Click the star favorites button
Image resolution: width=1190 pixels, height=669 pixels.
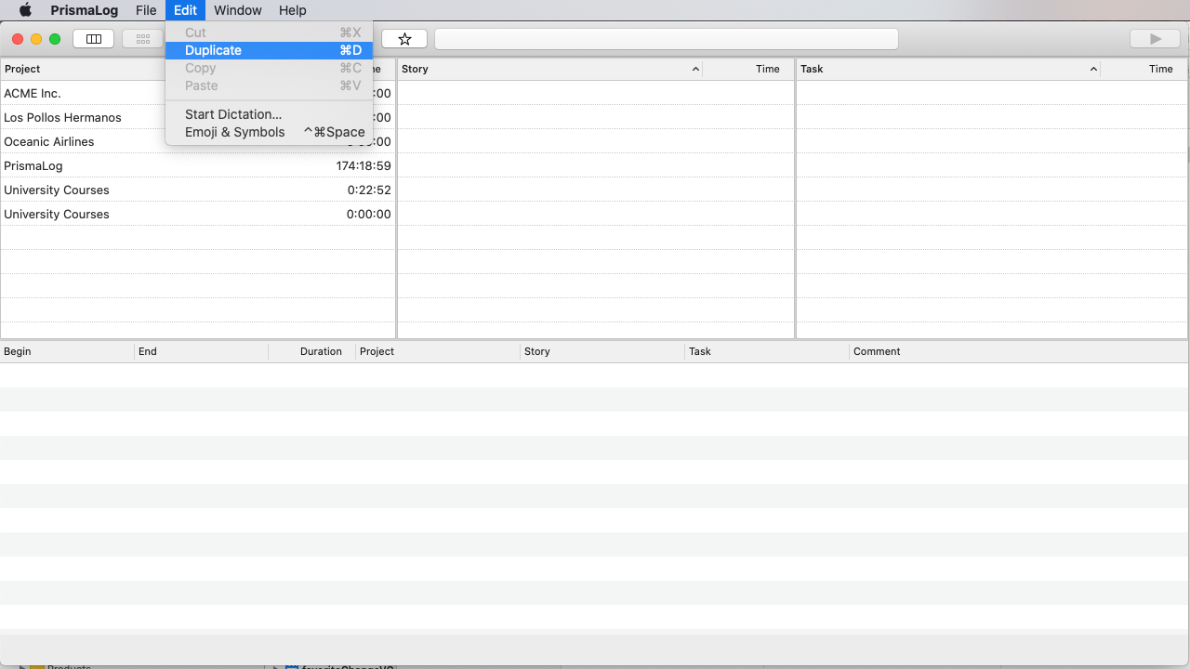404,39
